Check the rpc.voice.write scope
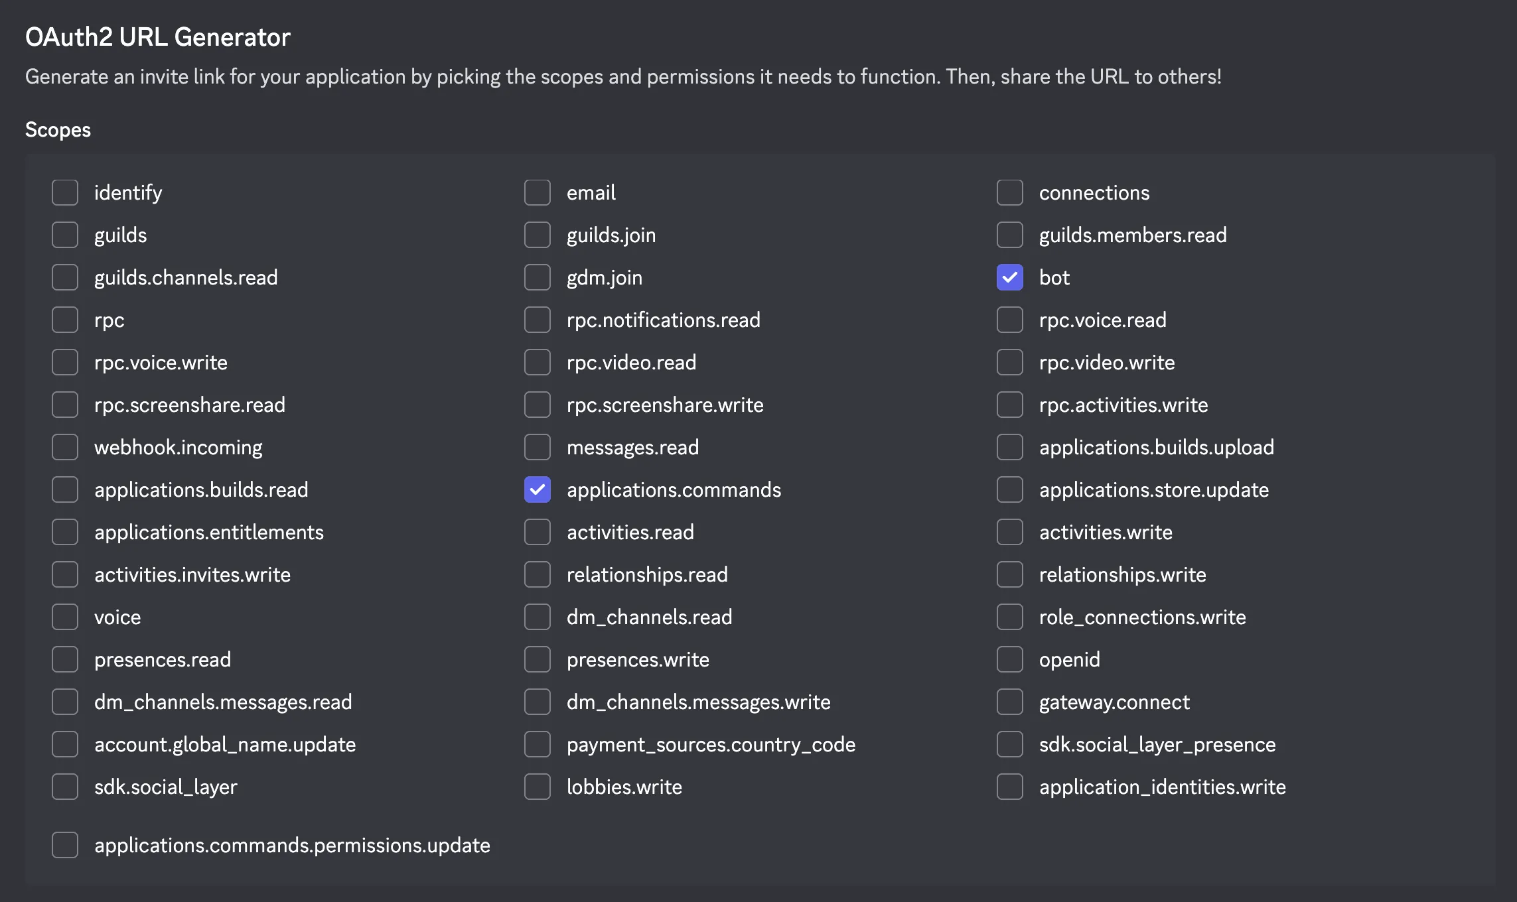This screenshot has width=1517, height=902. click(x=65, y=362)
